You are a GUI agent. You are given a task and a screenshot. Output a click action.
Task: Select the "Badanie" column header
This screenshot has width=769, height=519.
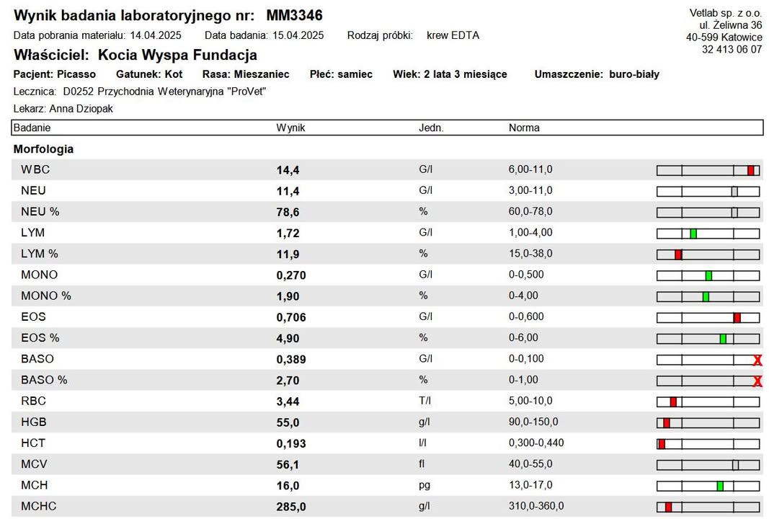coord(32,128)
